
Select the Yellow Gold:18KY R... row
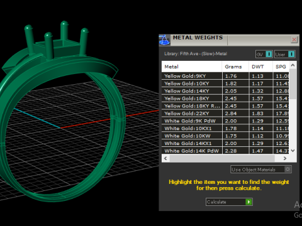(x=225, y=106)
